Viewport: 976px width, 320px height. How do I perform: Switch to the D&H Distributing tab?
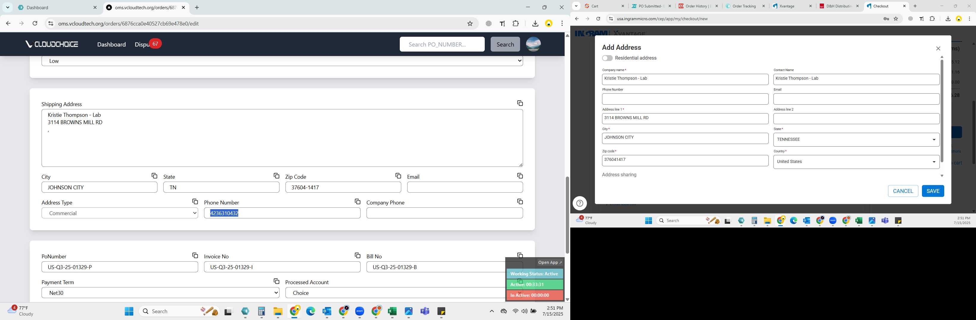(x=839, y=6)
